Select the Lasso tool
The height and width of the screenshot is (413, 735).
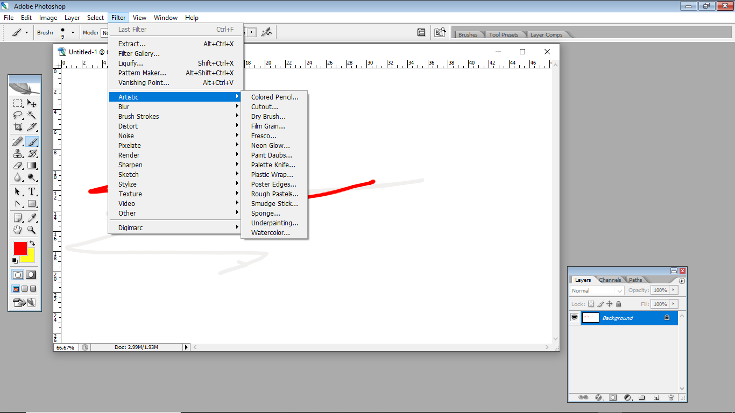point(18,115)
